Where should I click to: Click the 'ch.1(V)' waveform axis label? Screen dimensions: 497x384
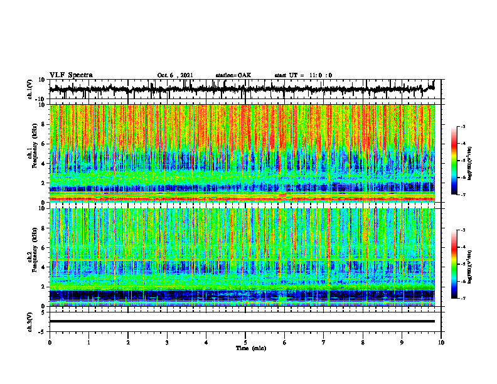(x=30, y=89)
